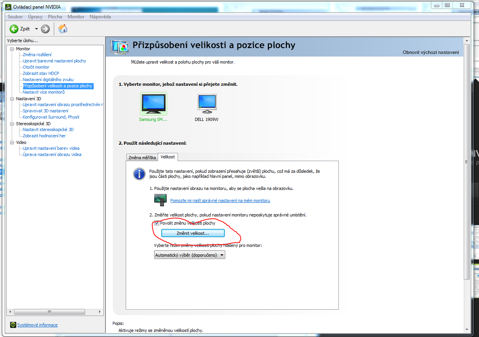Click the monitor remote control icon
Image resolution: width=479 pixels, height=337 pixels.
click(x=160, y=200)
